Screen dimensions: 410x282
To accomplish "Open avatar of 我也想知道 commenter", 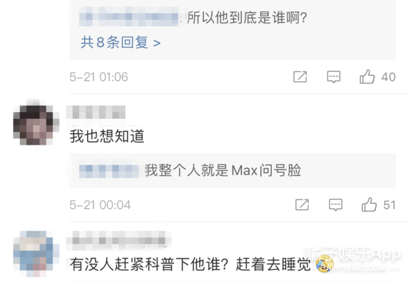I will (x=36, y=125).
